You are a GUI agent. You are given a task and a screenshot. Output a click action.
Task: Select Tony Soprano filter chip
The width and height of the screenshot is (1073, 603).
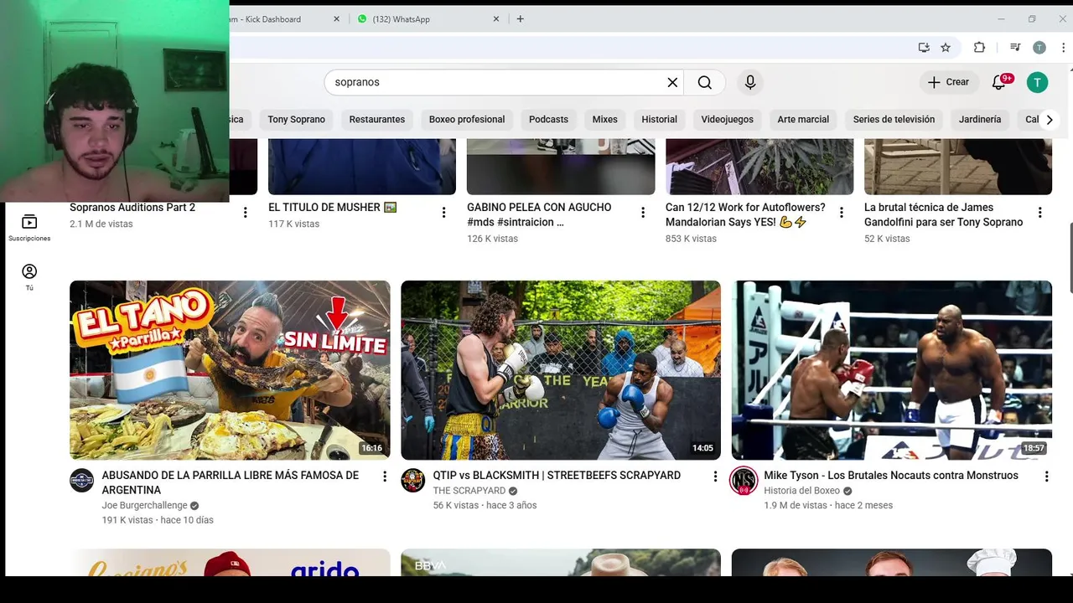pos(296,119)
